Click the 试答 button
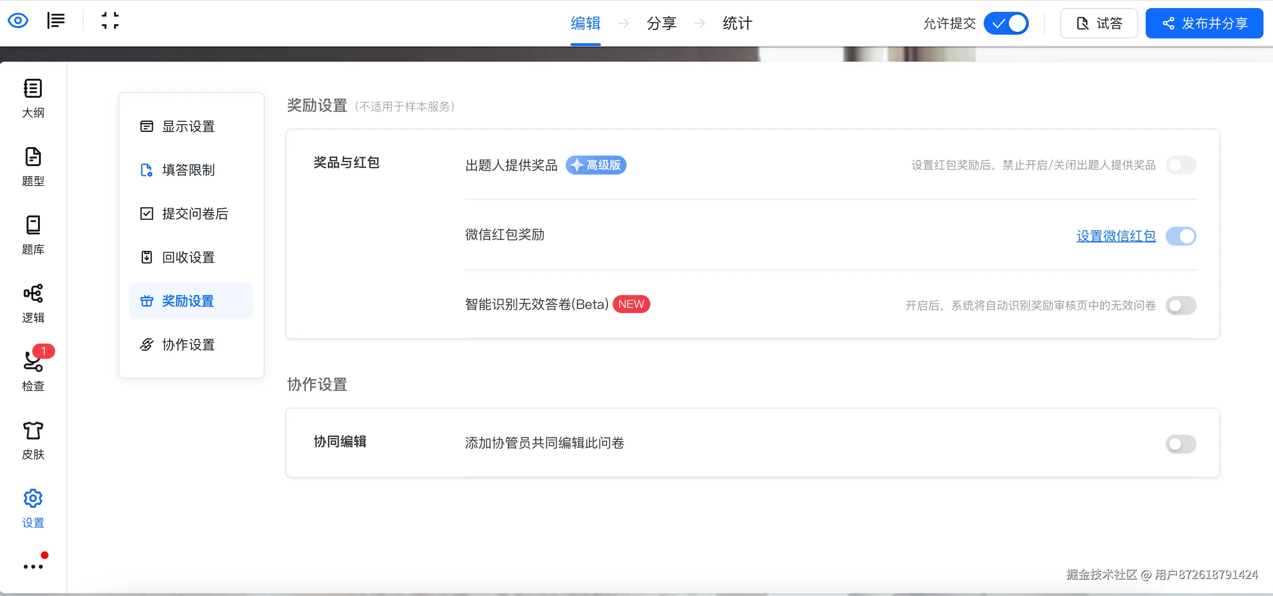The image size is (1273, 596). (x=1099, y=23)
